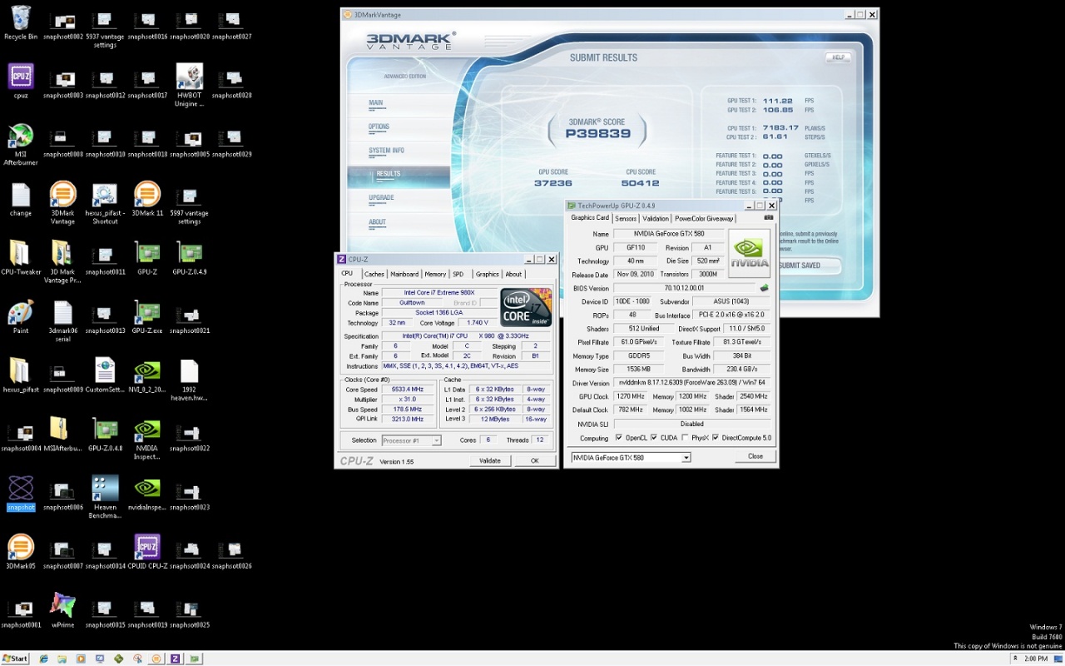Image resolution: width=1065 pixels, height=666 pixels.
Task: Launch the wPrime desktop icon
Action: coord(62,605)
